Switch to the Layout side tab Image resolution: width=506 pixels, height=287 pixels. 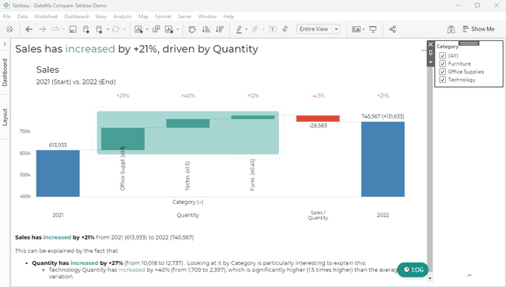5,117
